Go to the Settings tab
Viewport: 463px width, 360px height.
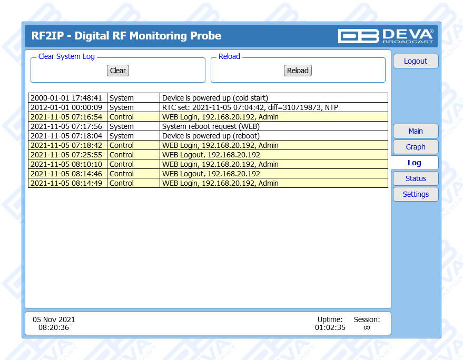pyautogui.click(x=415, y=194)
